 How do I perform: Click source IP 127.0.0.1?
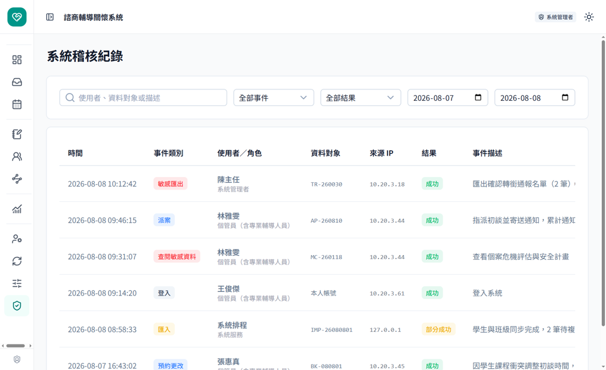385,330
